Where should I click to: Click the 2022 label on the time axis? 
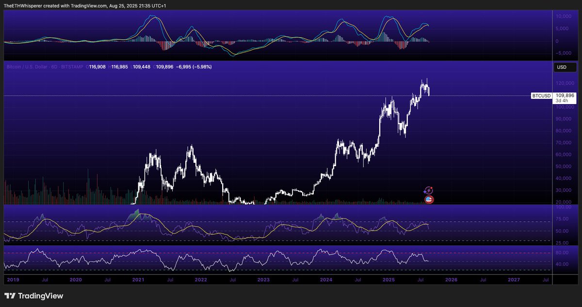[x=200, y=280]
